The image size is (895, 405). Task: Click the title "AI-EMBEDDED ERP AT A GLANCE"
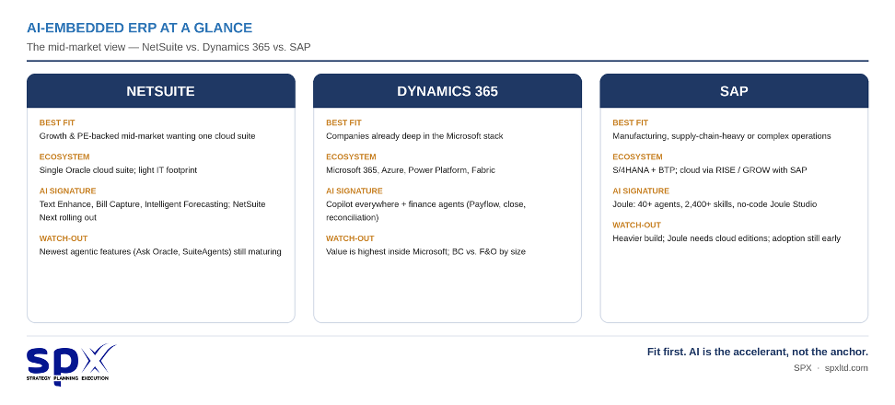[139, 28]
